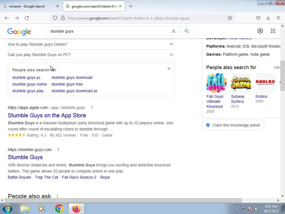Viewport: 285px width, 214px height.
Task: Open the Google apps grid
Action: [x=273, y=31]
